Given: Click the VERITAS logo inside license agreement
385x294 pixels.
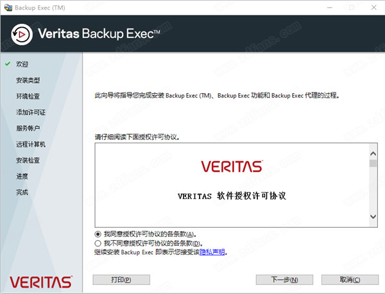Looking at the screenshot, I should coord(232,166).
